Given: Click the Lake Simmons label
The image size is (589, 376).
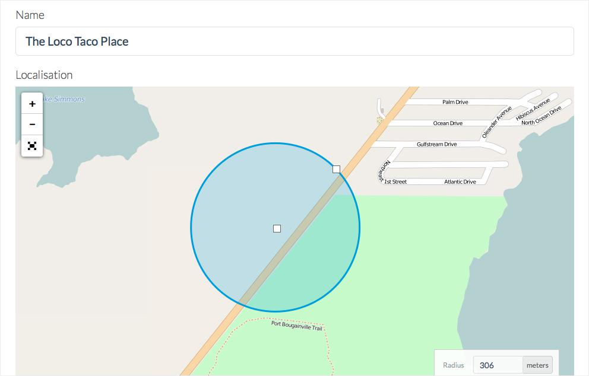Looking at the screenshot, I should pos(64,99).
